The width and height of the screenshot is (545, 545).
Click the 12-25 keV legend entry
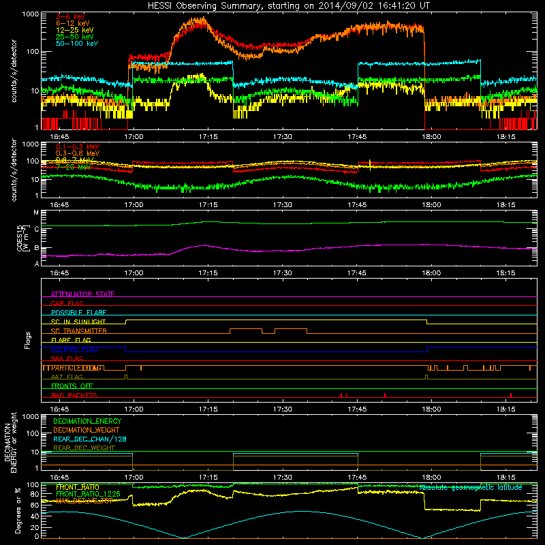[x=74, y=30]
